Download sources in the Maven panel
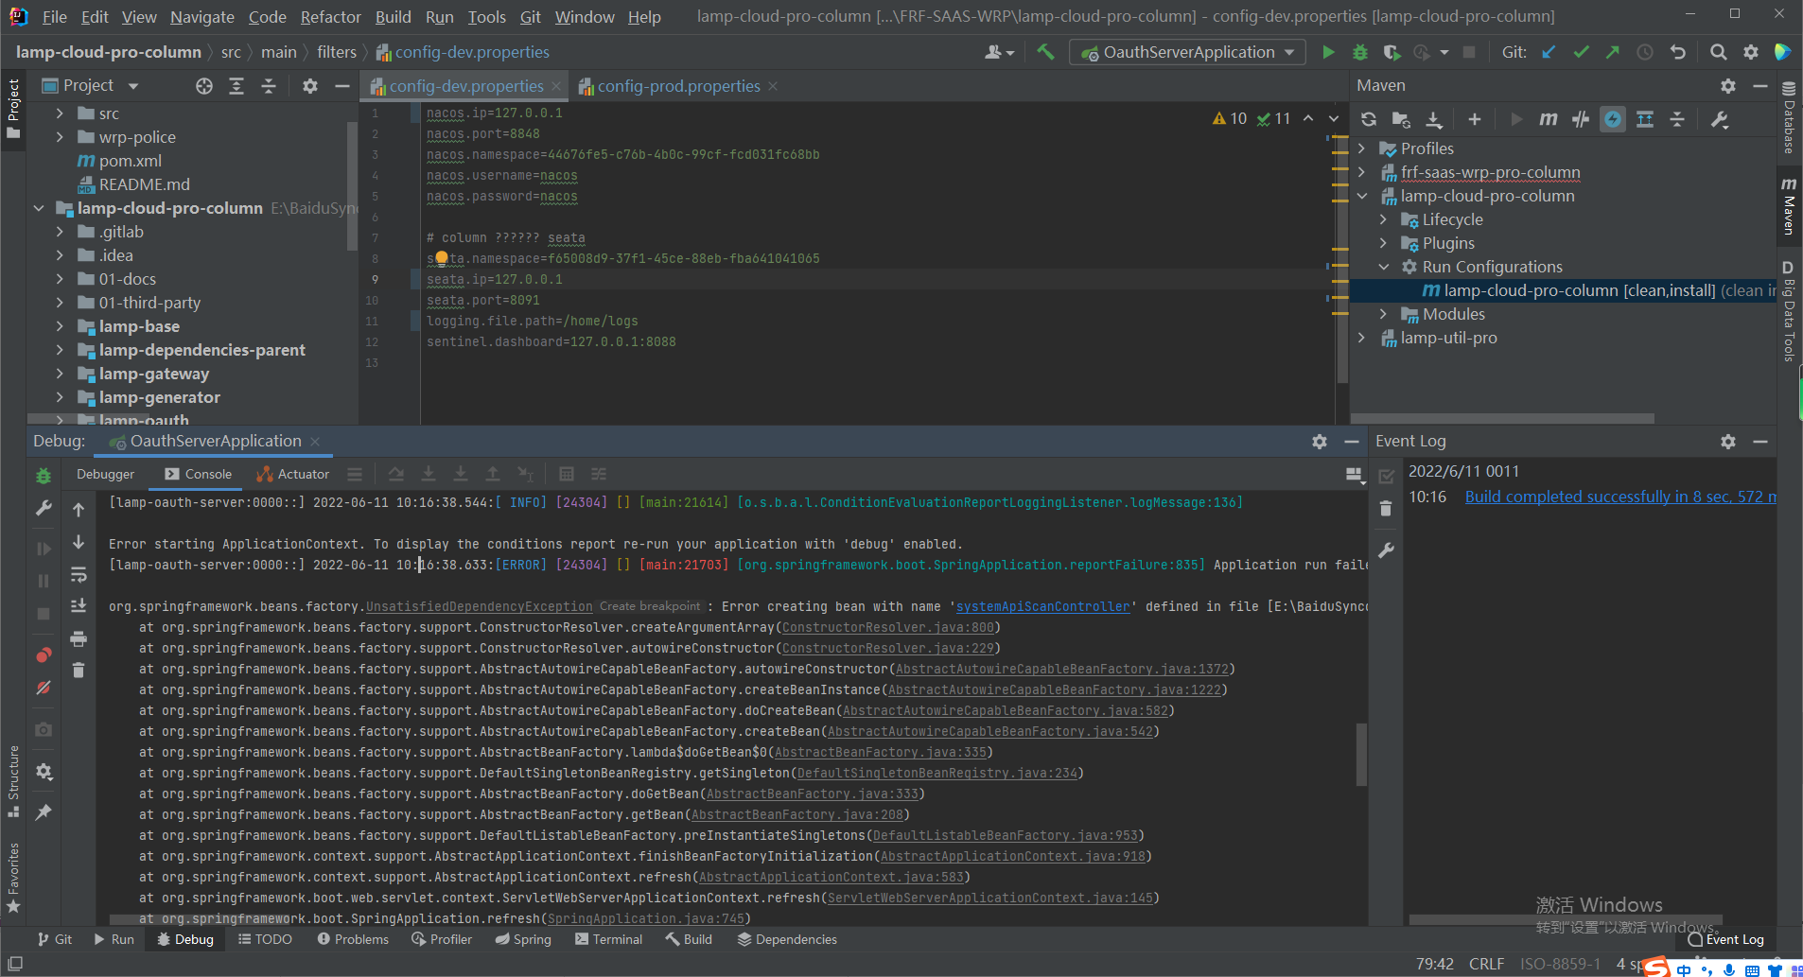This screenshot has height=977, width=1803. coord(1434,119)
